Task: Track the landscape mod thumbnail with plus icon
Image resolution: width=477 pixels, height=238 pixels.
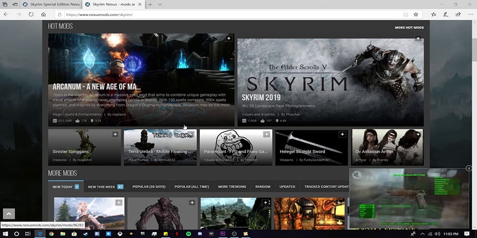Action: 266,202
